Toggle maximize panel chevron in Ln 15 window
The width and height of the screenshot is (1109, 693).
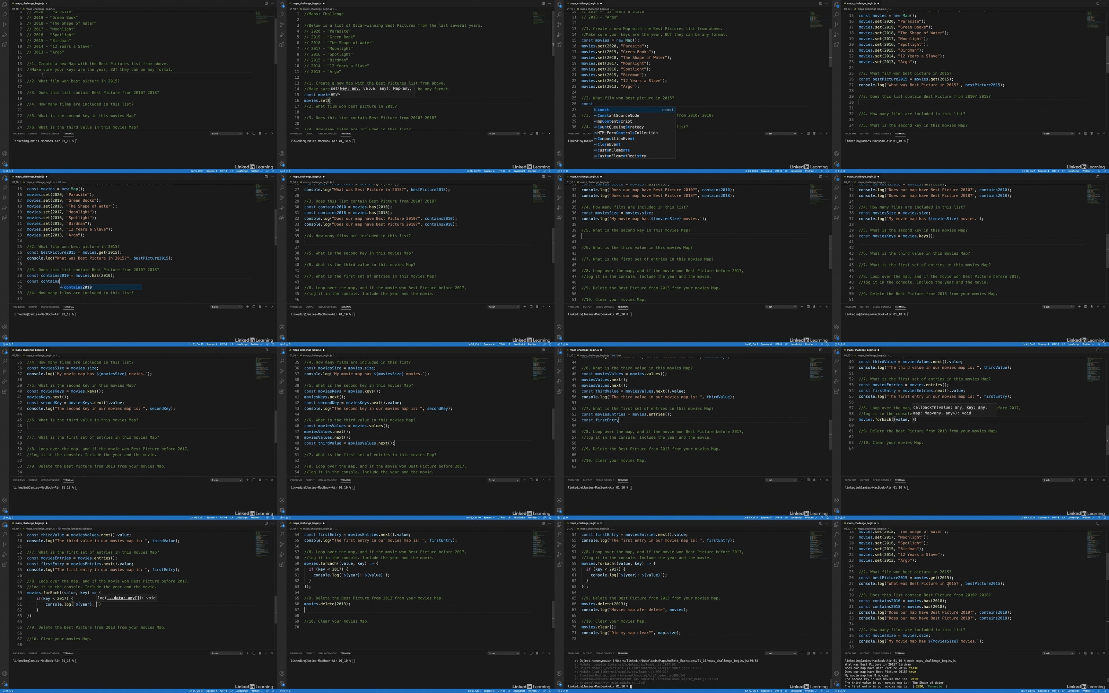tap(266, 133)
